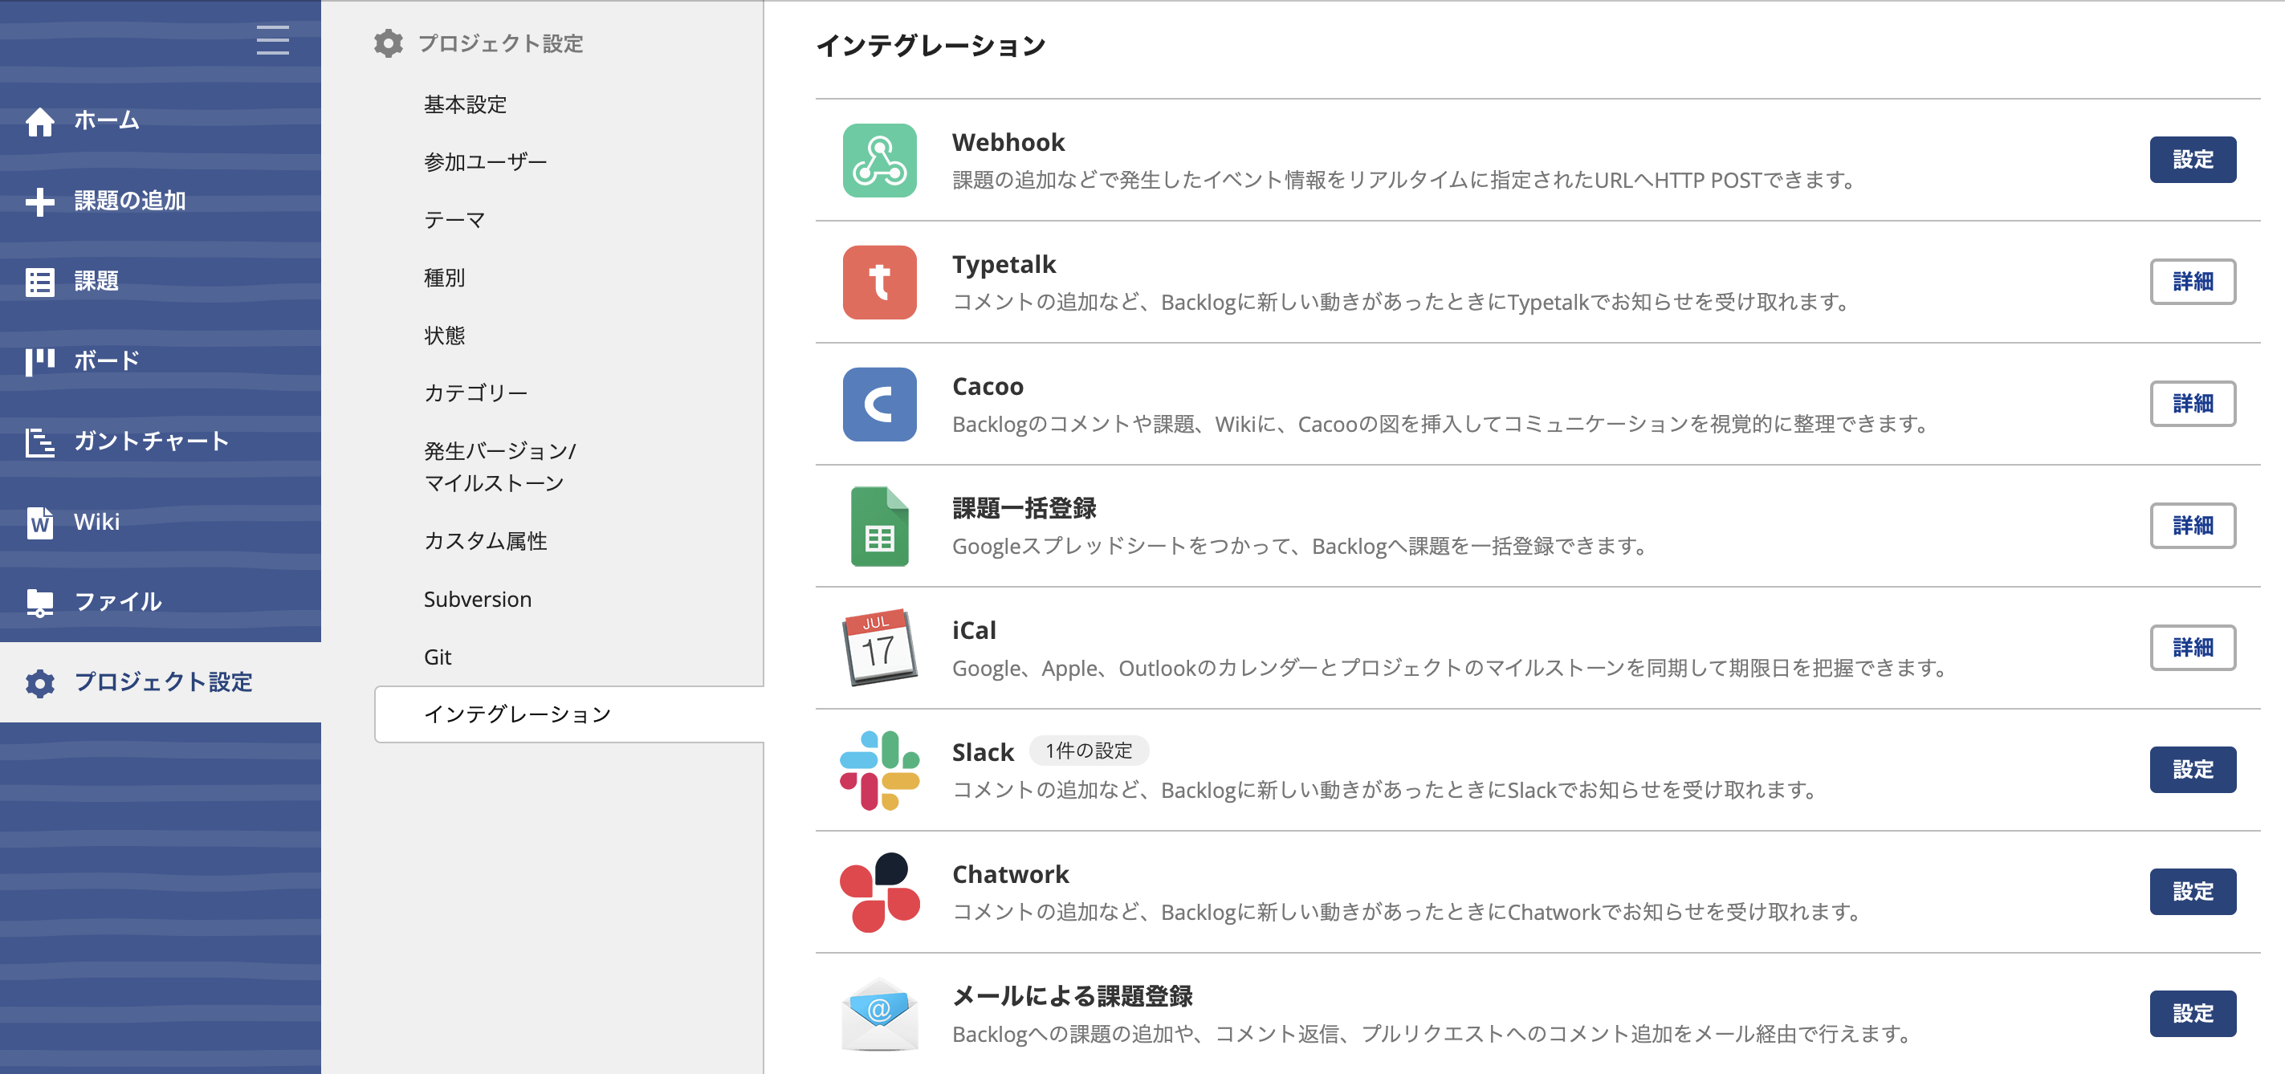
Task: Click the Chatwork logo icon
Action: (x=879, y=893)
